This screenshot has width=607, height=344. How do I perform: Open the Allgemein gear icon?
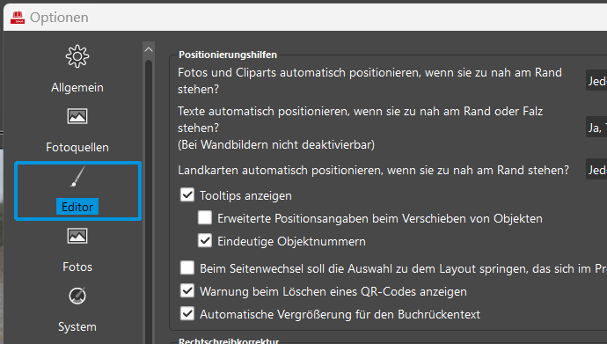tap(77, 56)
